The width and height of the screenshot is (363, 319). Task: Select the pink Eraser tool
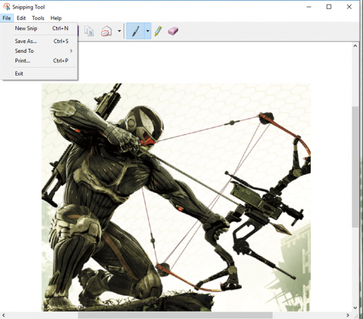click(x=173, y=31)
